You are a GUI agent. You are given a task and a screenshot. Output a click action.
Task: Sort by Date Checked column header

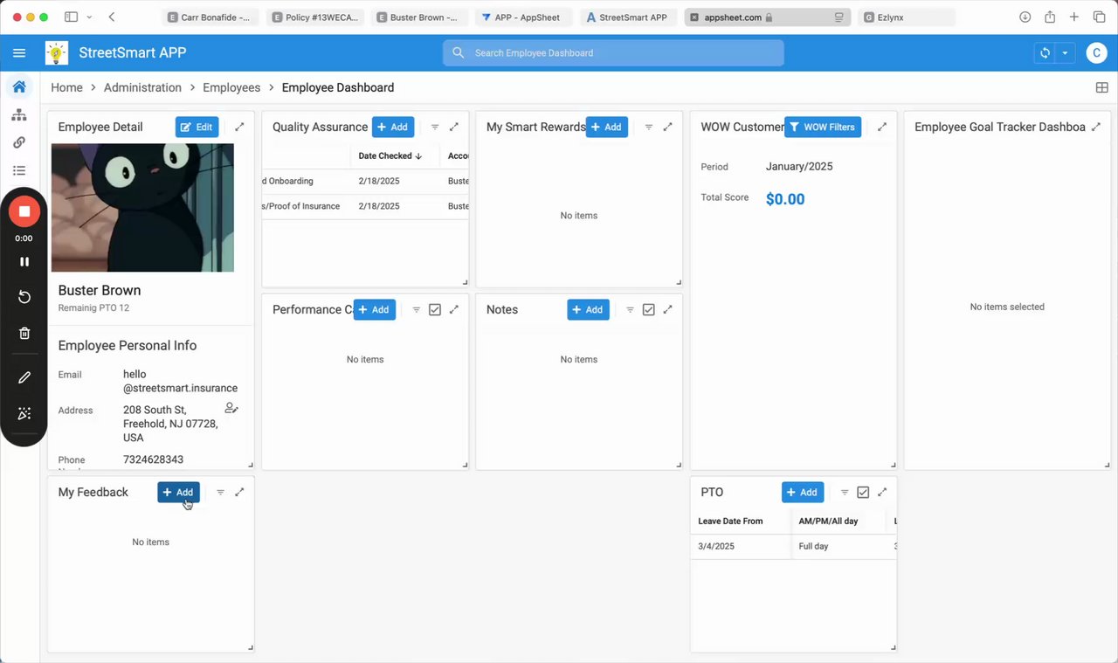point(390,155)
